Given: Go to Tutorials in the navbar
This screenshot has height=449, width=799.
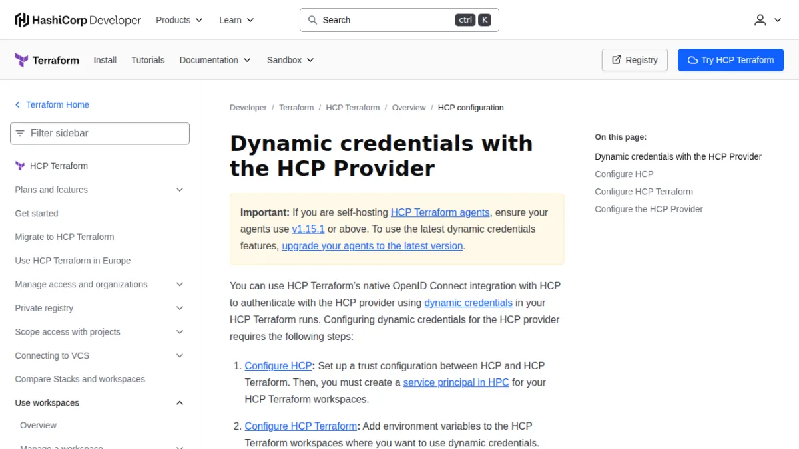Looking at the screenshot, I should [148, 60].
